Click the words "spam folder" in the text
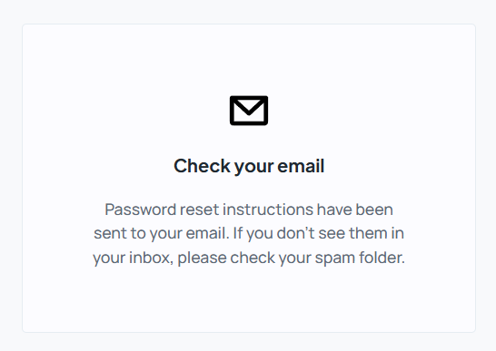The image size is (496, 351). click(360, 258)
